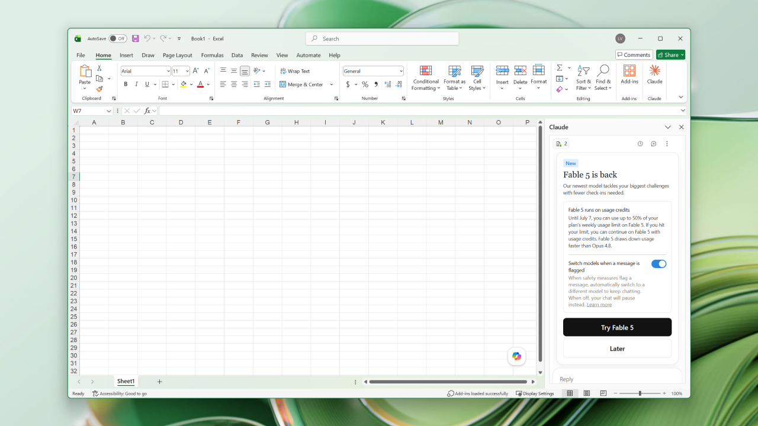Open the Paste dropdown arrow

tap(85, 89)
